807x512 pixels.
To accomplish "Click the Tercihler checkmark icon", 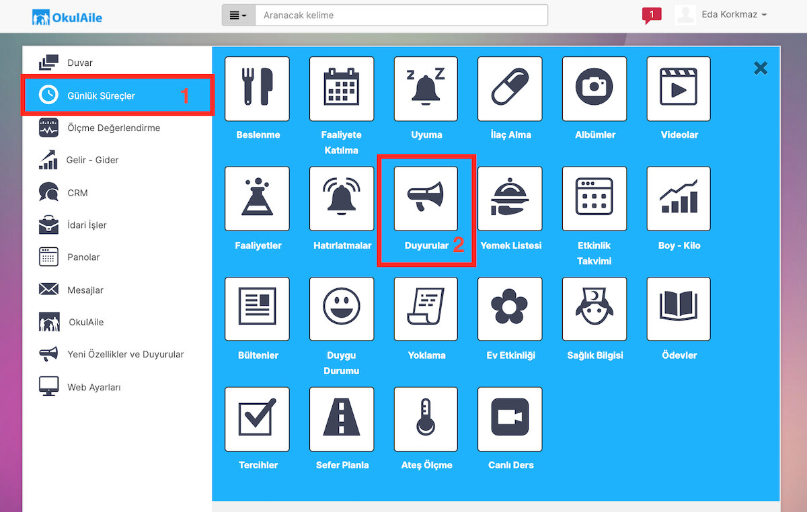I will (x=258, y=419).
